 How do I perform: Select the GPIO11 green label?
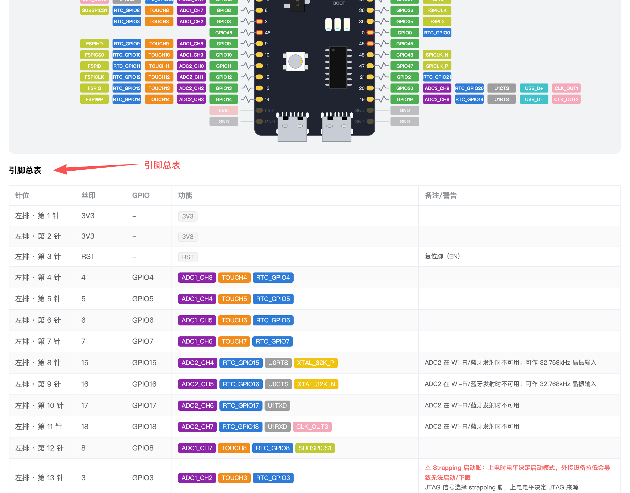(224, 66)
